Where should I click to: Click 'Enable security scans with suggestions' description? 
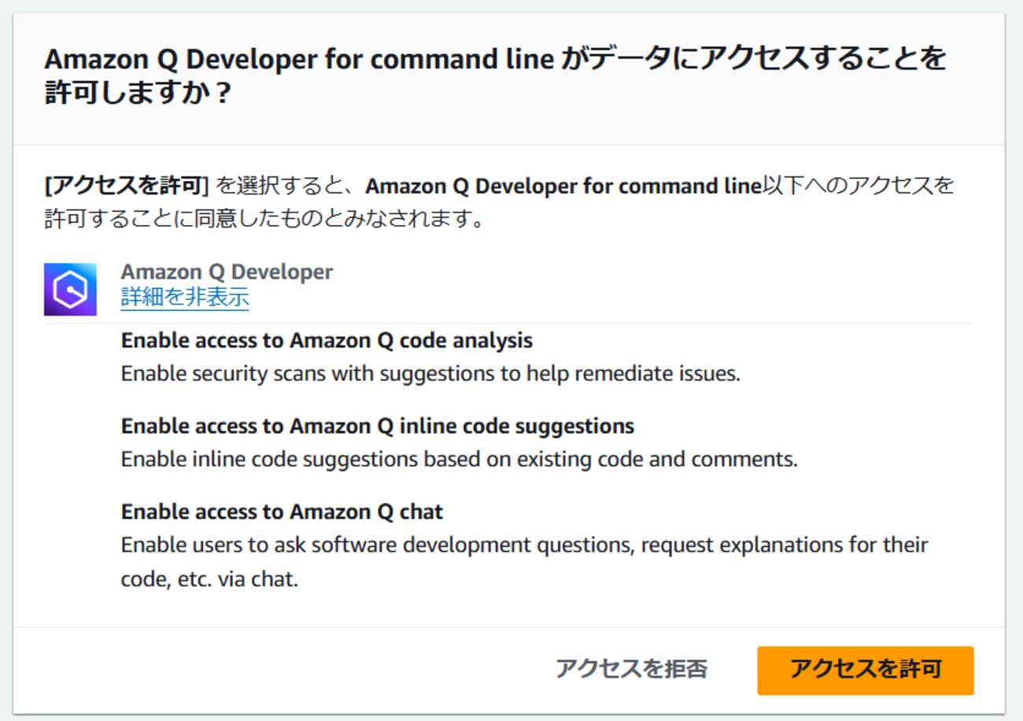(x=430, y=374)
